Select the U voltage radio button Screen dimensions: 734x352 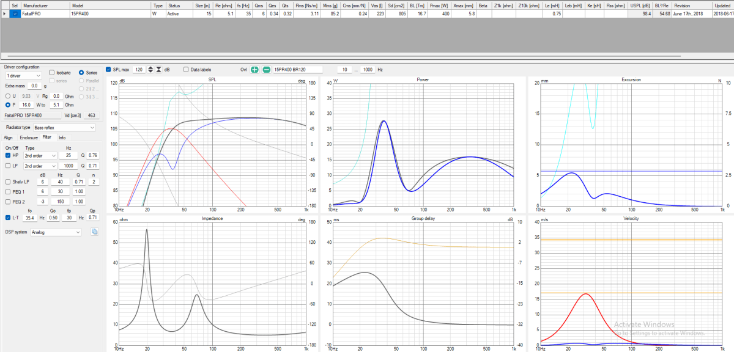(x=7, y=96)
